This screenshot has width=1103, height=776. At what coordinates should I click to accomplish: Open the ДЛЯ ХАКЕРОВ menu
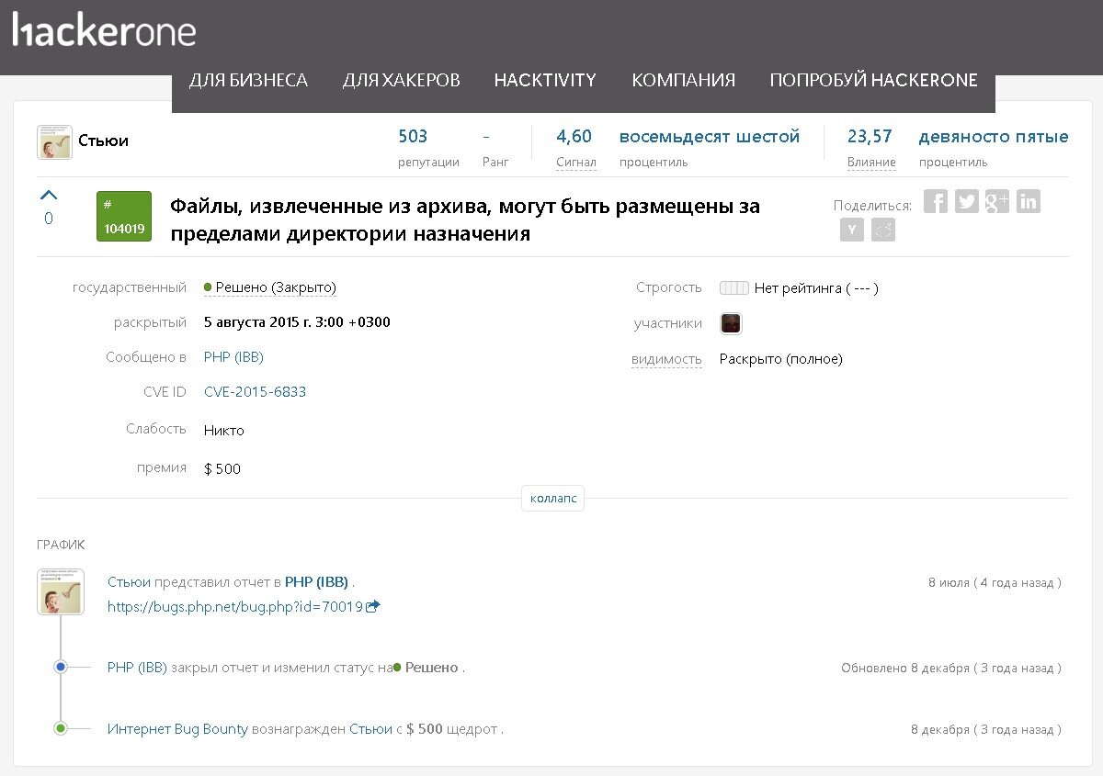pos(401,80)
